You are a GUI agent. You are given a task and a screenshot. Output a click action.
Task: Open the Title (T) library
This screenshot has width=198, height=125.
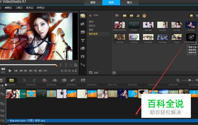pos(83,40)
